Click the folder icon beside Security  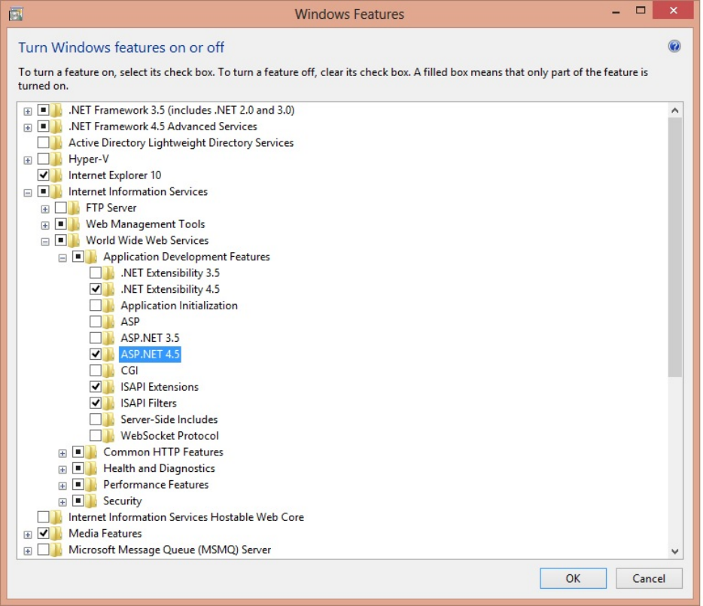pyautogui.click(x=92, y=501)
